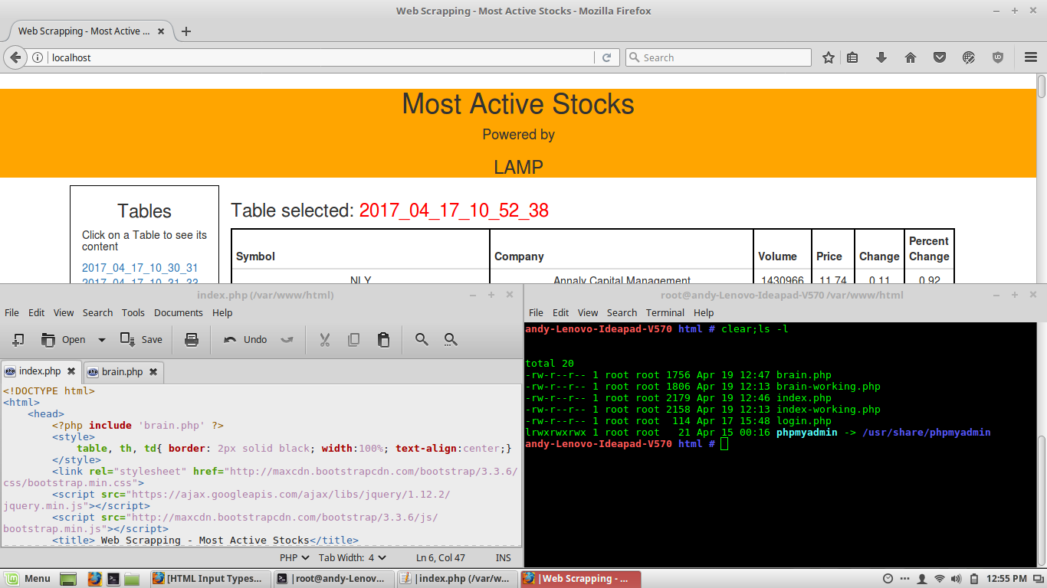Image resolution: width=1047 pixels, height=588 pixels.
Task: Launch Firefox from taskbar launcher
Action: tap(94, 579)
